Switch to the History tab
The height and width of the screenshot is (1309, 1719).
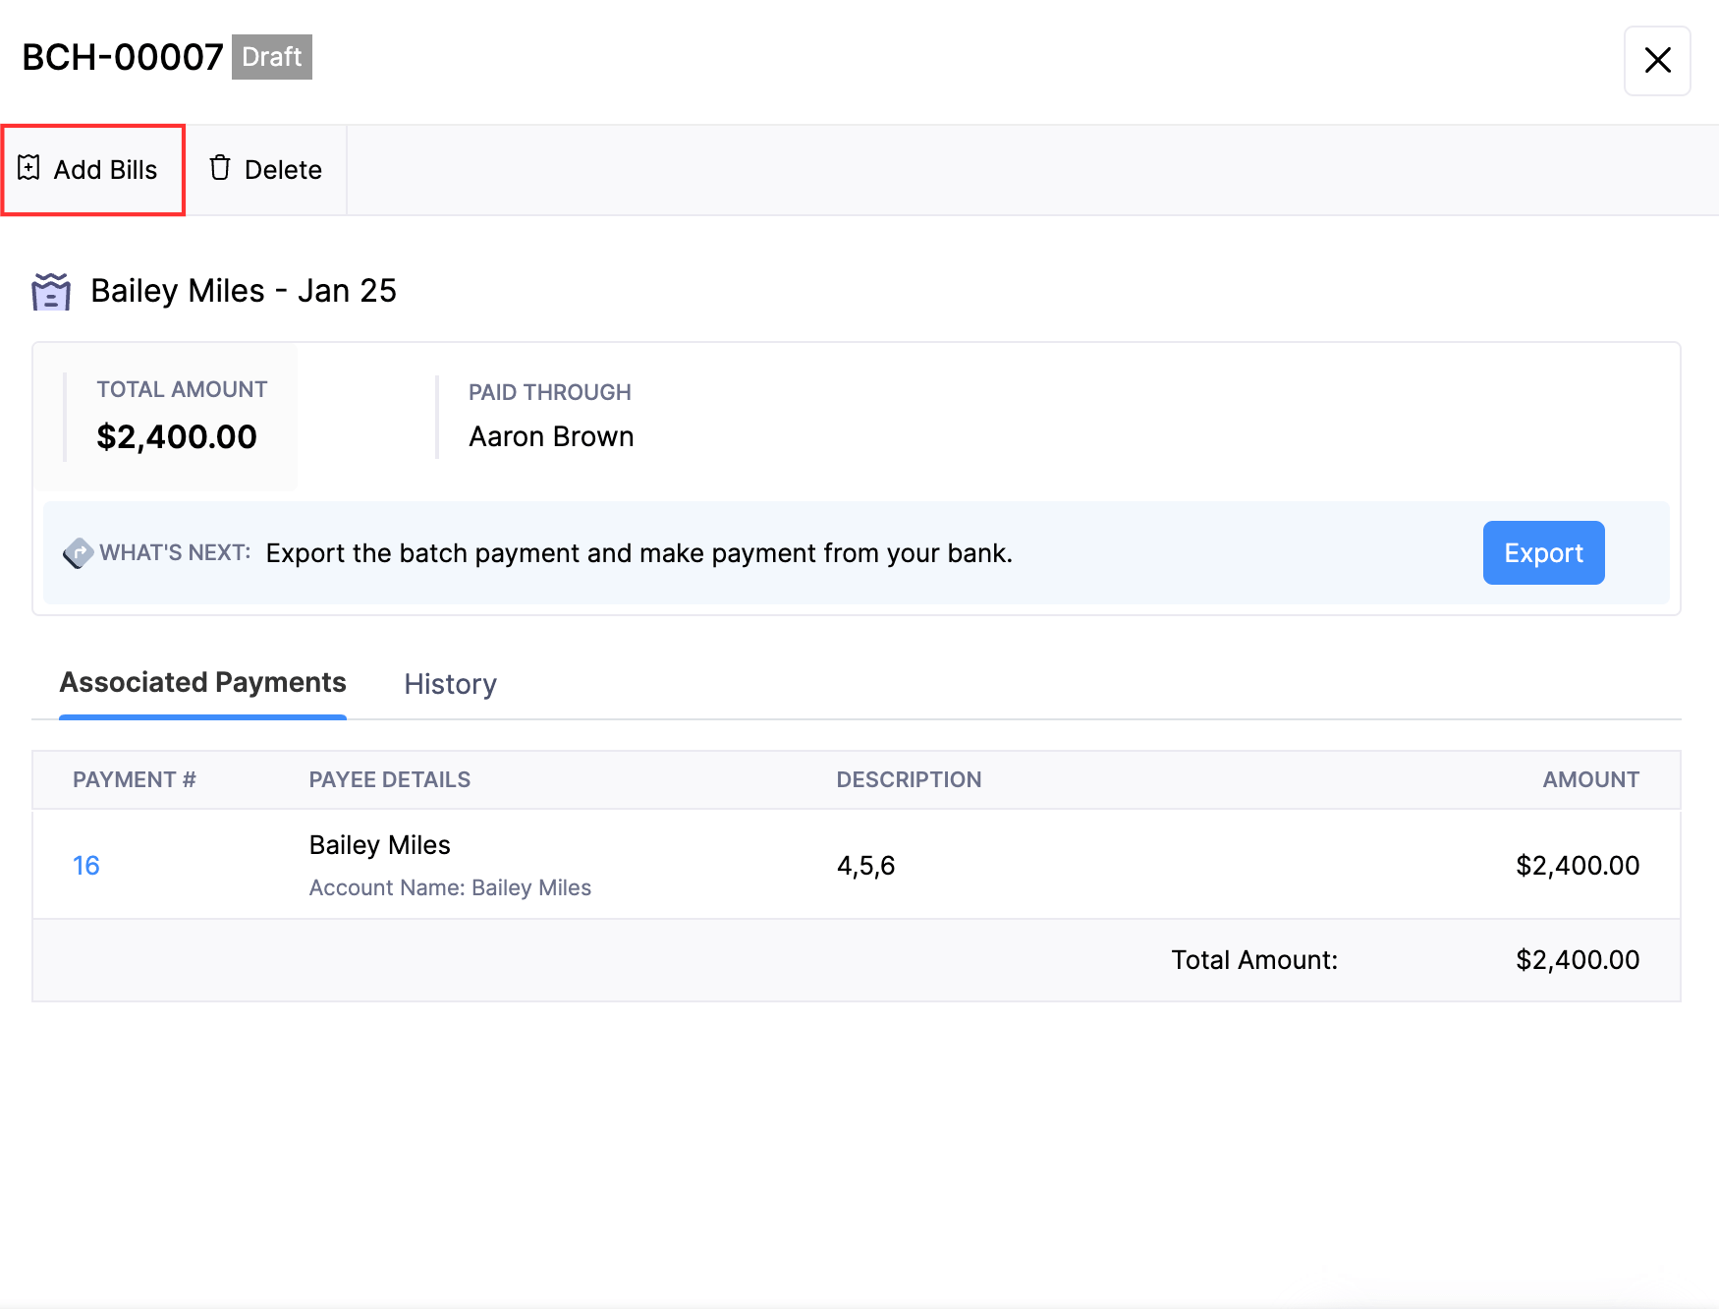coord(450,684)
